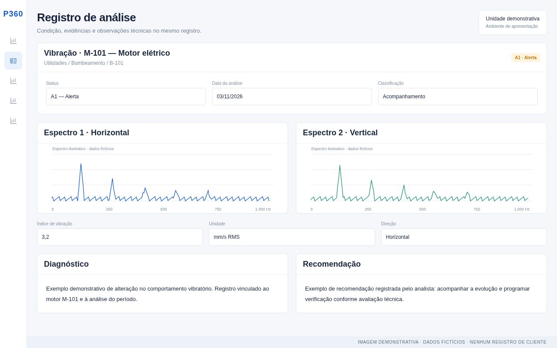
Task: Click the diagnosis text starting with Exemplo demonstrativo
Action: [x=158, y=294]
